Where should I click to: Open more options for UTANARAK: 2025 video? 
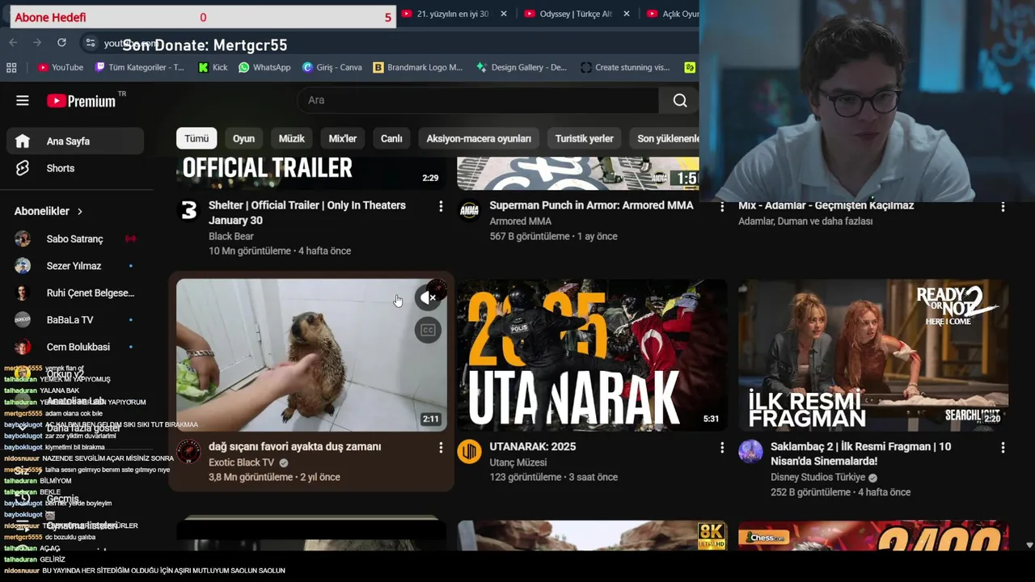click(722, 447)
